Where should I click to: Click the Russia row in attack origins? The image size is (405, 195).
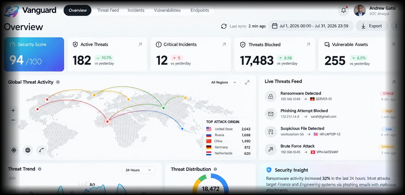pos(228,135)
